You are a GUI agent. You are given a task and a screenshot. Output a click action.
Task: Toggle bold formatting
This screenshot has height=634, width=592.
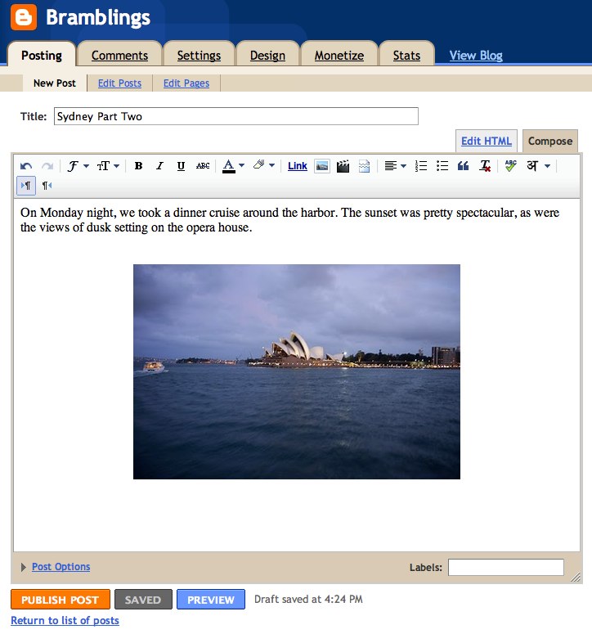pyautogui.click(x=138, y=166)
